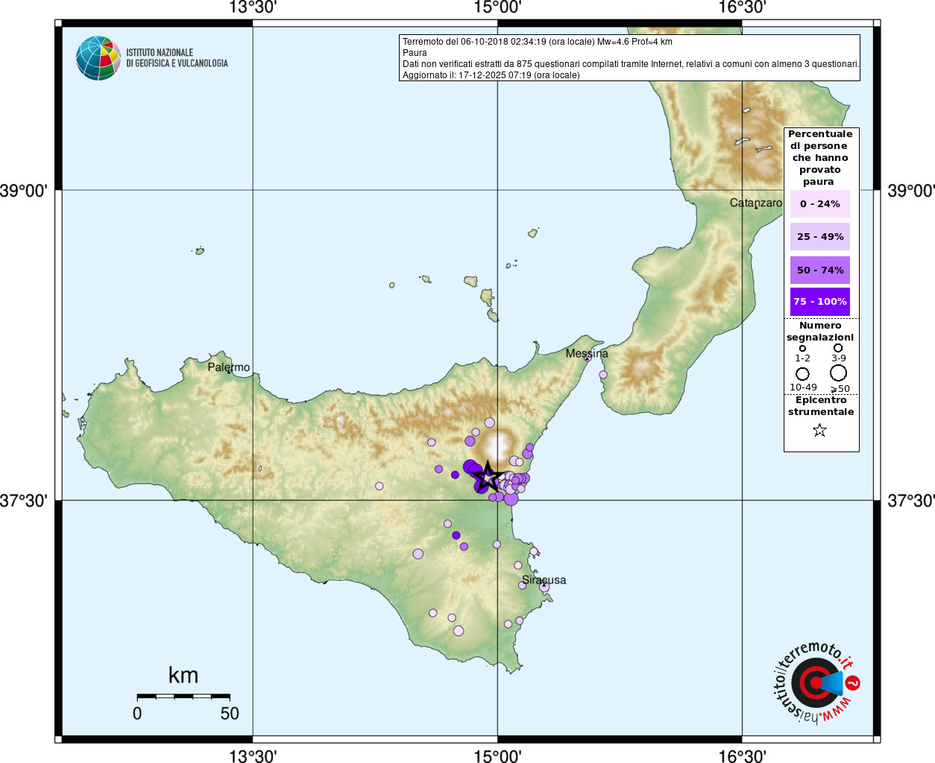This screenshot has width=935, height=763.
Task: Click the '50' scale bar label
Action: click(230, 714)
